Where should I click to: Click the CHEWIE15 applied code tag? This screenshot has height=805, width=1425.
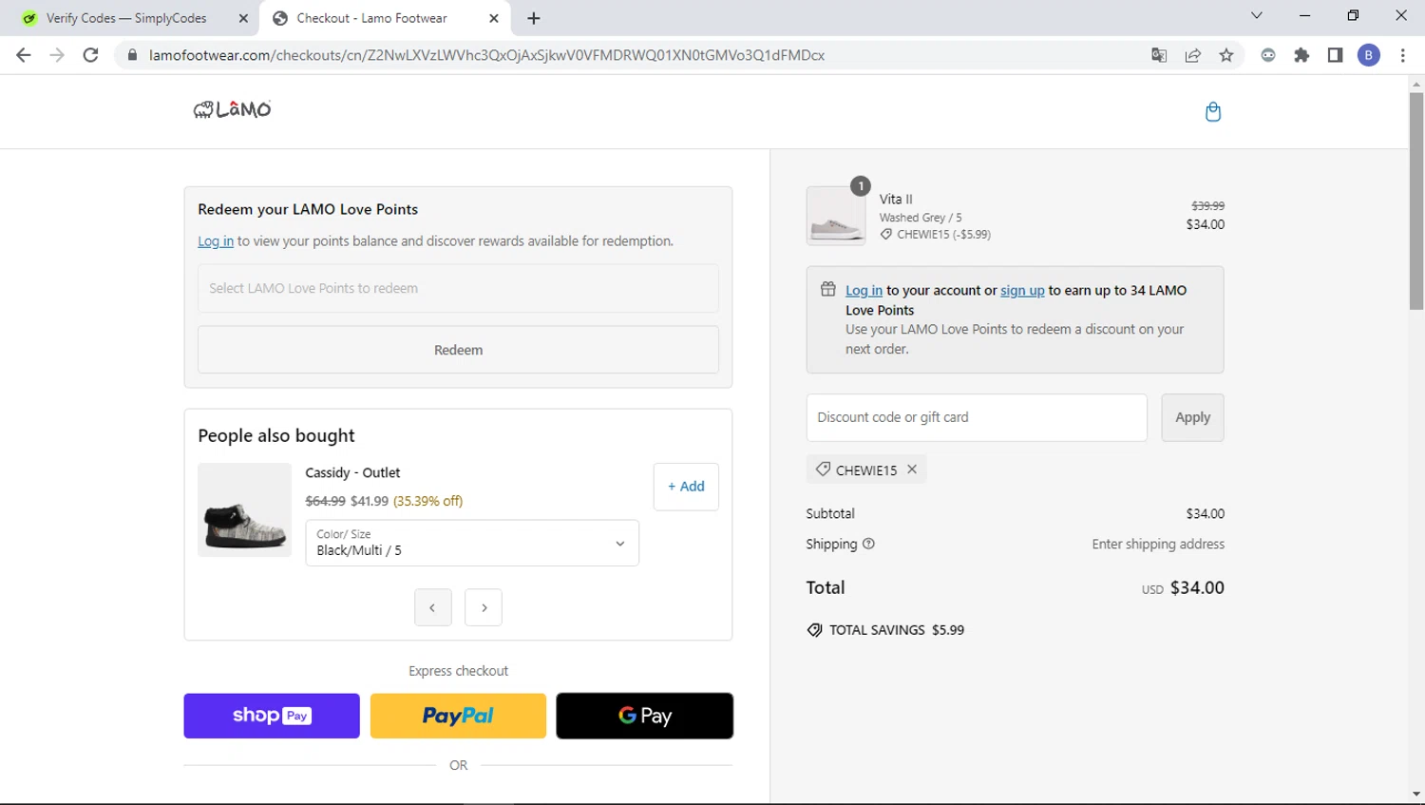point(865,470)
